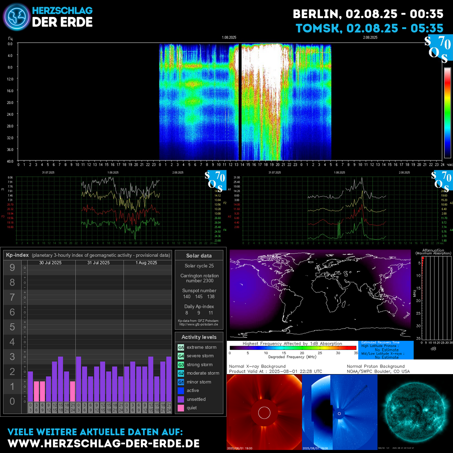Click the 'Normal Proton Background' text
453x453 pixels.
click(x=376, y=366)
